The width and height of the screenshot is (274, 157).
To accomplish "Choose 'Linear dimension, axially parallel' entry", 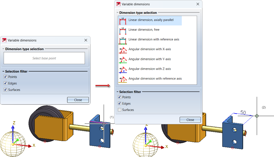I will [150, 21].
